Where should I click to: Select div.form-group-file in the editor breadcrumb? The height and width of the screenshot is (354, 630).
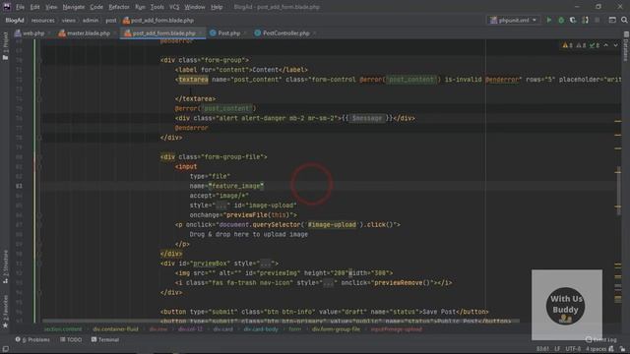tap(336, 329)
